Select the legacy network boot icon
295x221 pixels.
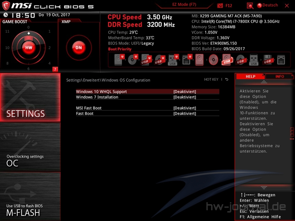pos(281,60)
